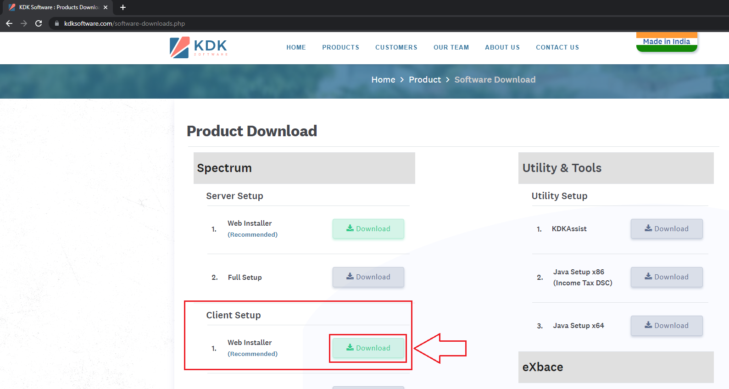Download Java Setup x86 (Income Tax DSC)

(667, 277)
